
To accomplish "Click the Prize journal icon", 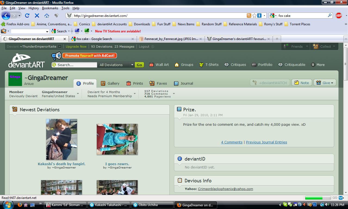I will (x=179, y=109).
